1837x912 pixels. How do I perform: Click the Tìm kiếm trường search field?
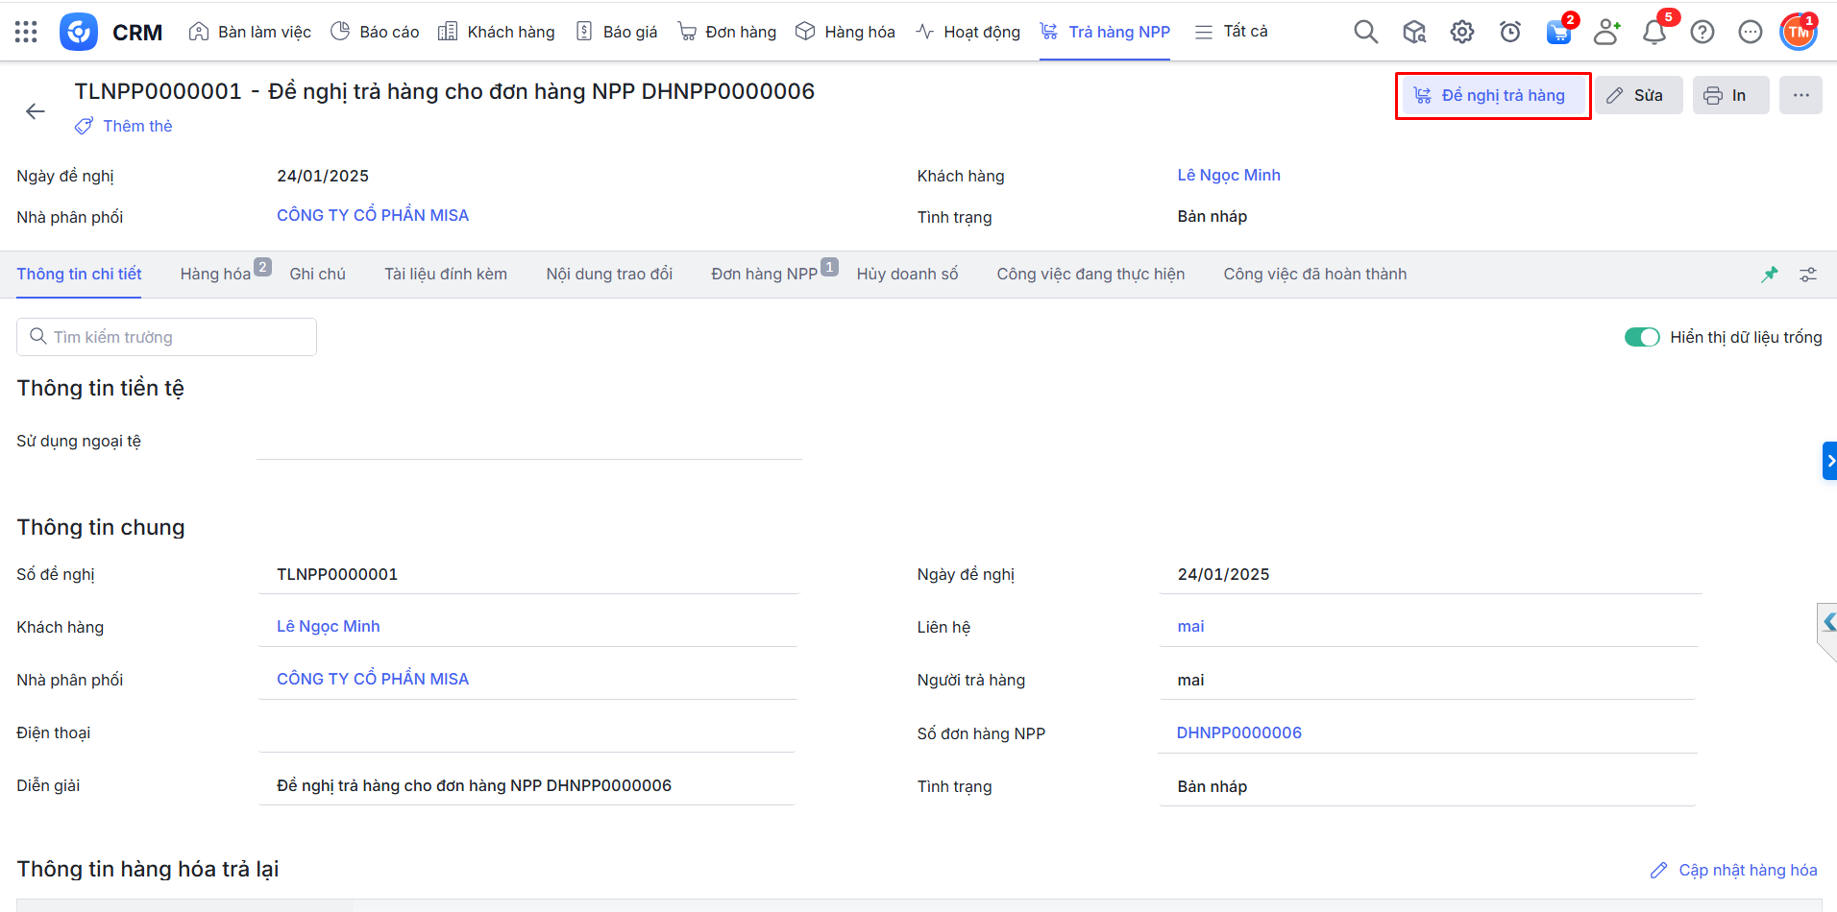tap(167, 337)
